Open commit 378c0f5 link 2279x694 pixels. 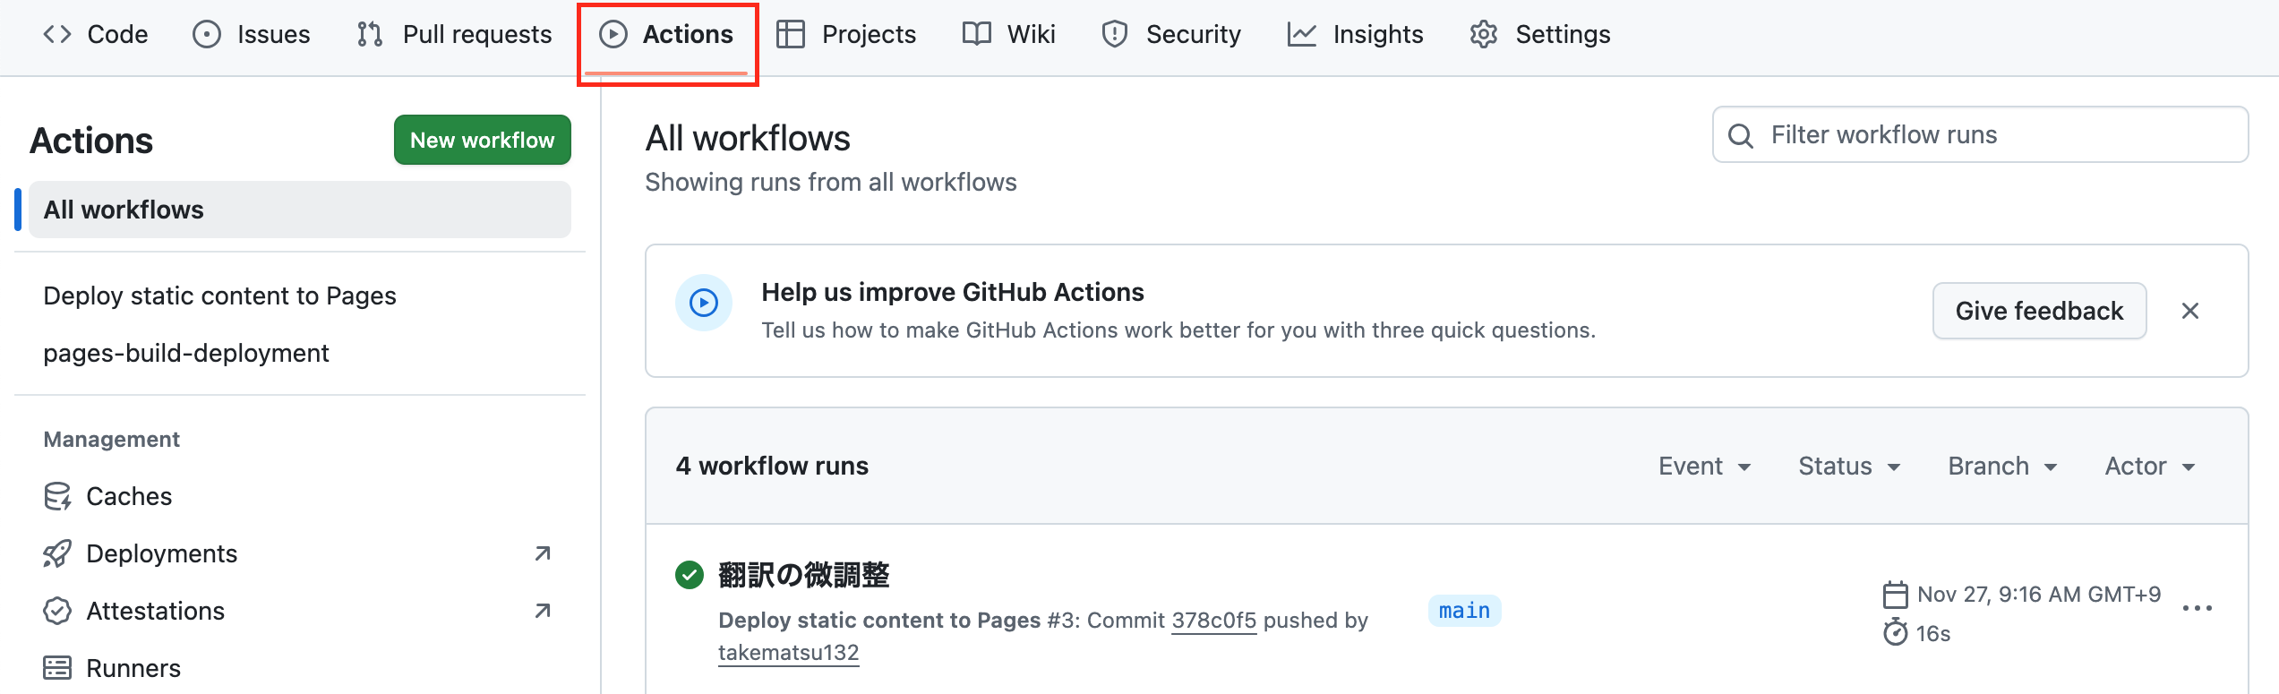pyautogui.click(x=1214, y=619)
